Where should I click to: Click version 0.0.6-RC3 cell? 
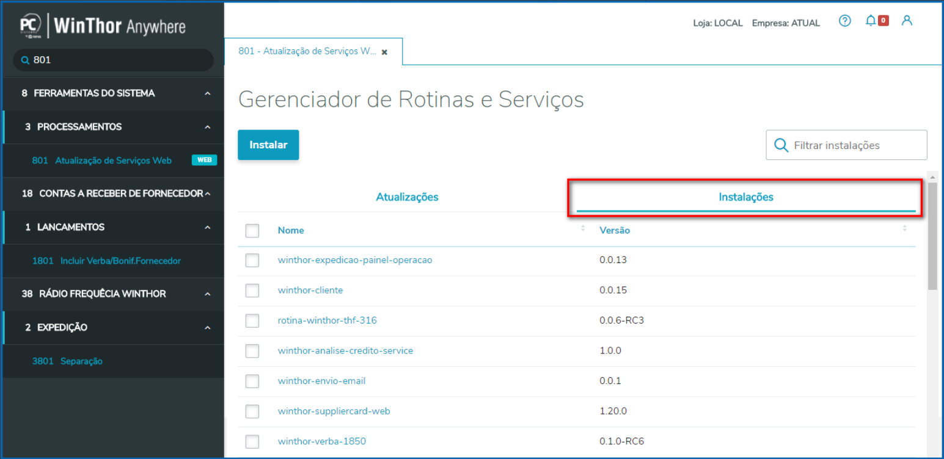(x=622, y=320)
